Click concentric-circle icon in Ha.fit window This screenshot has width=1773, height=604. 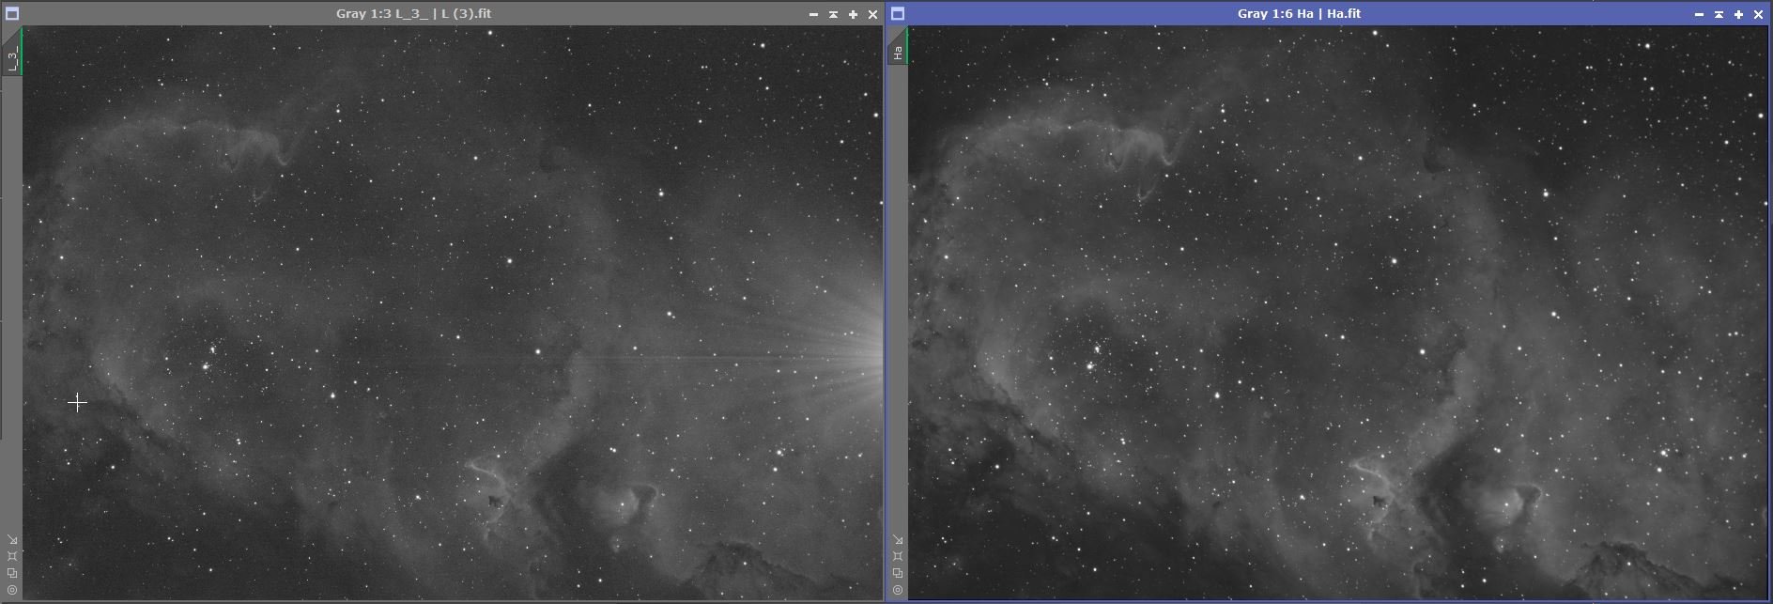[898, 590]
